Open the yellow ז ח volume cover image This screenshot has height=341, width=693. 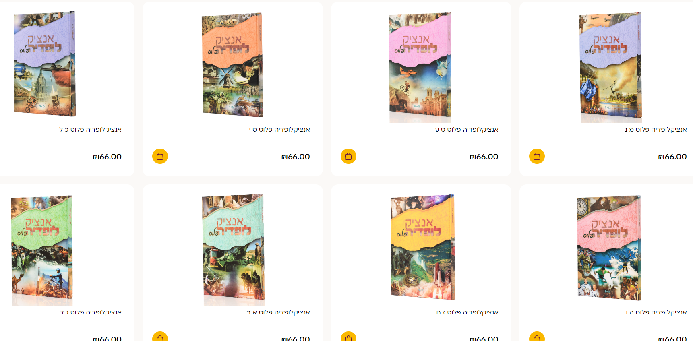pos(422,247)
